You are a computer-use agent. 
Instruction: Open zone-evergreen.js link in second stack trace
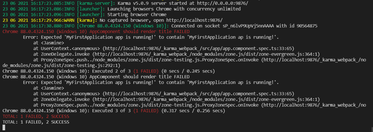tap(207, 99)
